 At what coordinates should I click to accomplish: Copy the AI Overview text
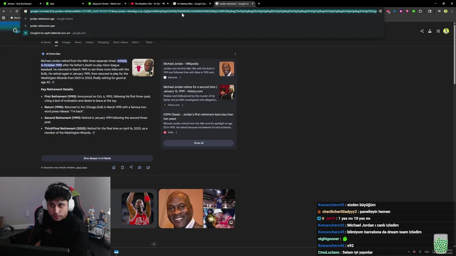(114, 167)
